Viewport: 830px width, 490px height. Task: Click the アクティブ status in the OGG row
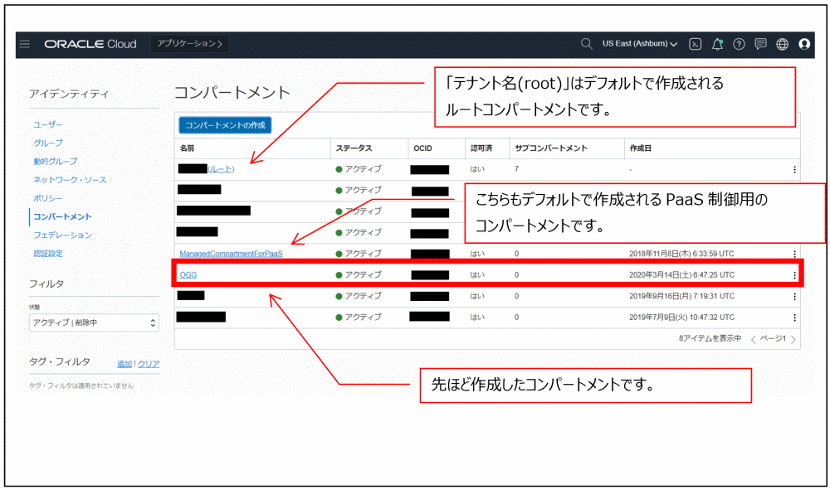tap(359, 275)
